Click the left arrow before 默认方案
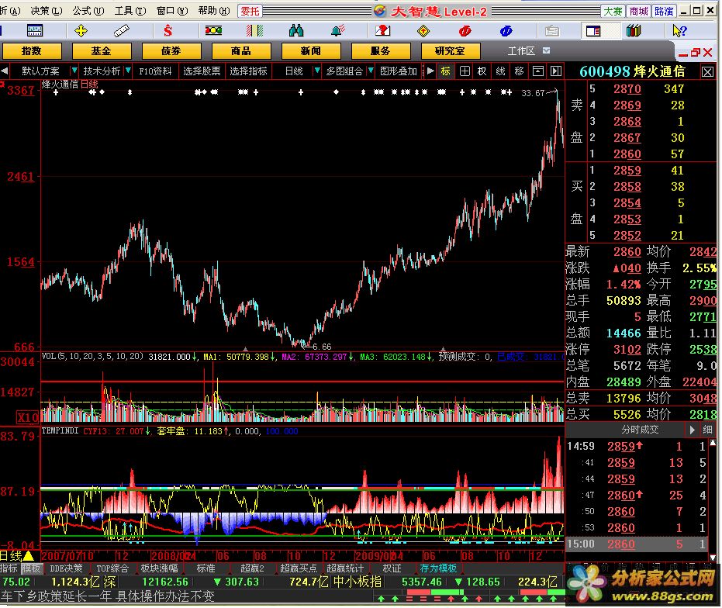Screen dimensions: 722x608 point(5,71)
